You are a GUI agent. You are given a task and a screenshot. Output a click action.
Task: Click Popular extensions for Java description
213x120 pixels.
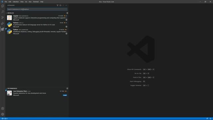click(x=30, y=93)
